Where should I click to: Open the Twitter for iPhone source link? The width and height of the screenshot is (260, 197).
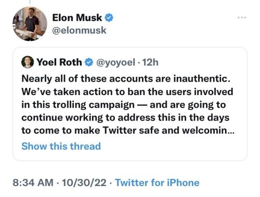157,182
